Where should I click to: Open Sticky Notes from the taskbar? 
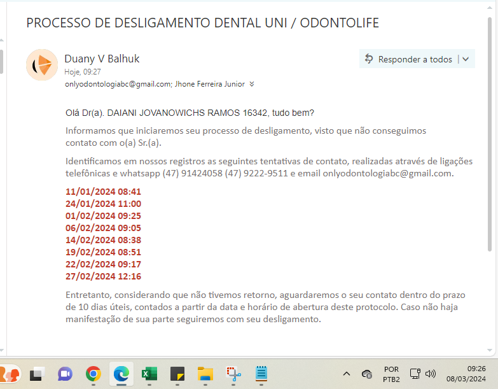click(177, 374)
